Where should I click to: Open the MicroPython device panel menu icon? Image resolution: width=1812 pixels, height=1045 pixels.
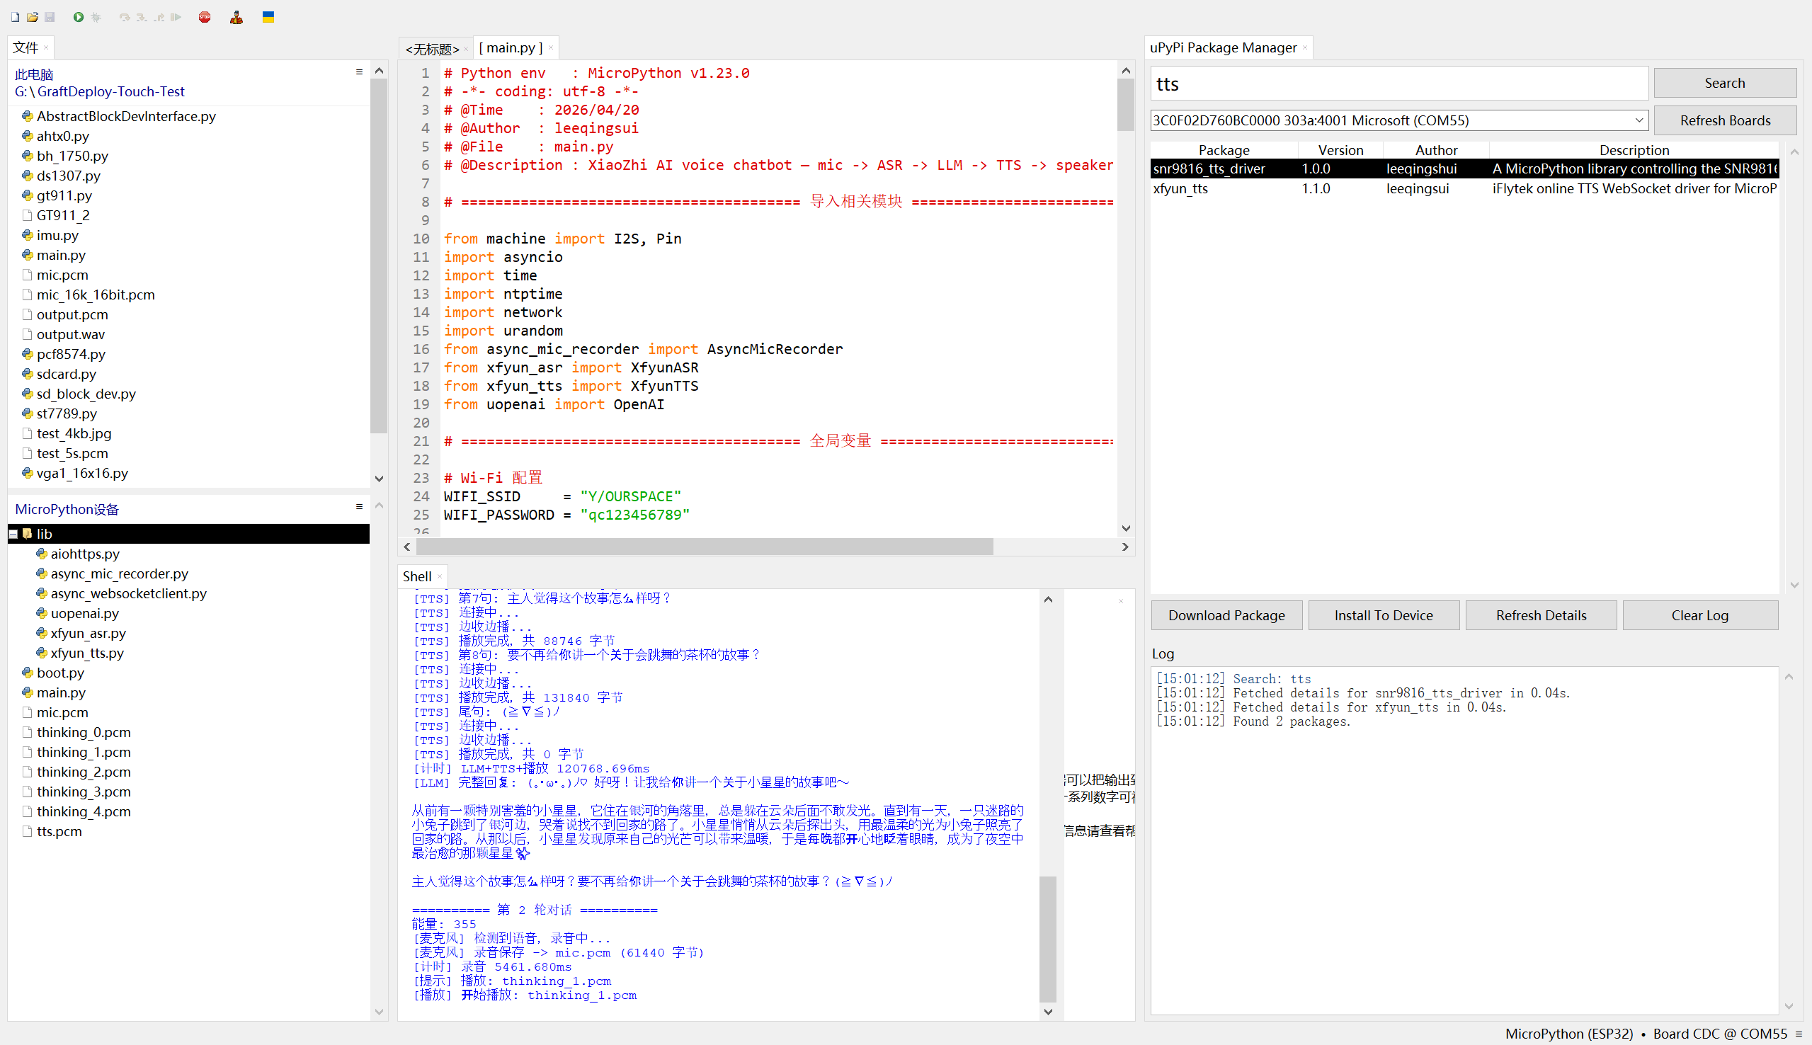coord(359,507)
